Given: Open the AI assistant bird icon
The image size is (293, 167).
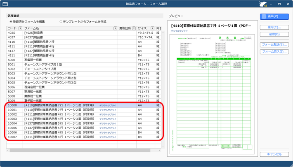Looking at the screenshot, I should coord(263,4).
